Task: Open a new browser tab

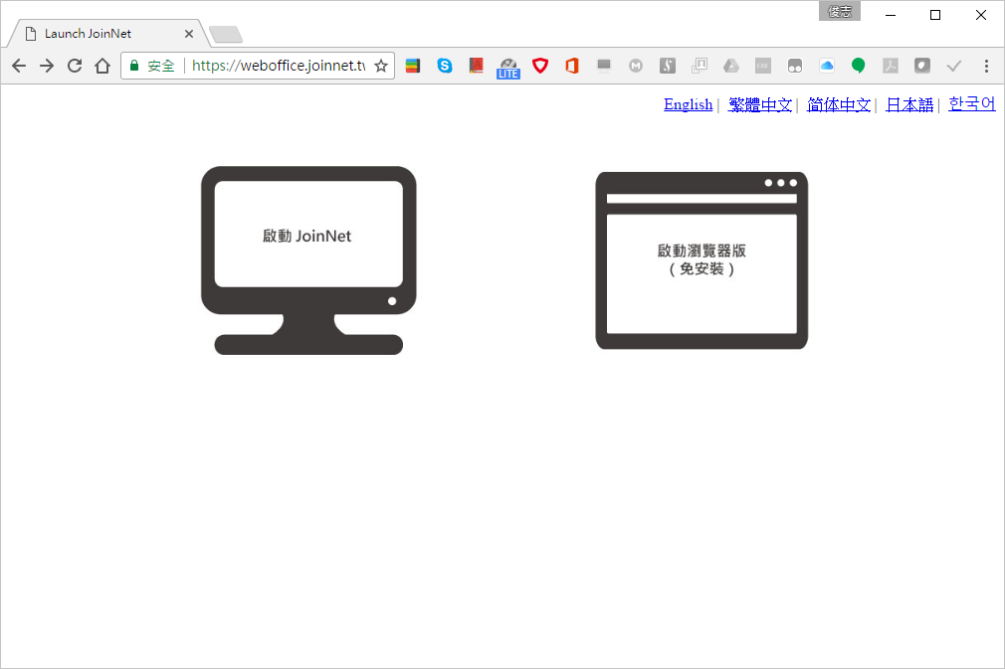Action: click(226, 34)
